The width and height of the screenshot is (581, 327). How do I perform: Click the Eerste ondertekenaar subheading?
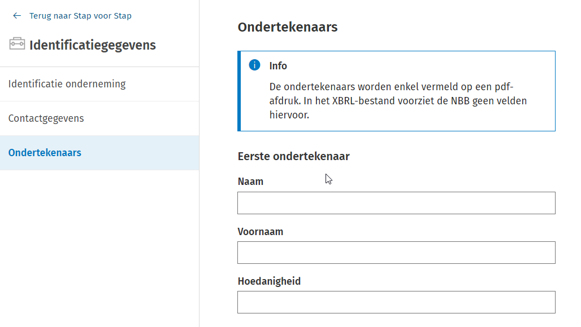tap(293, 156)
